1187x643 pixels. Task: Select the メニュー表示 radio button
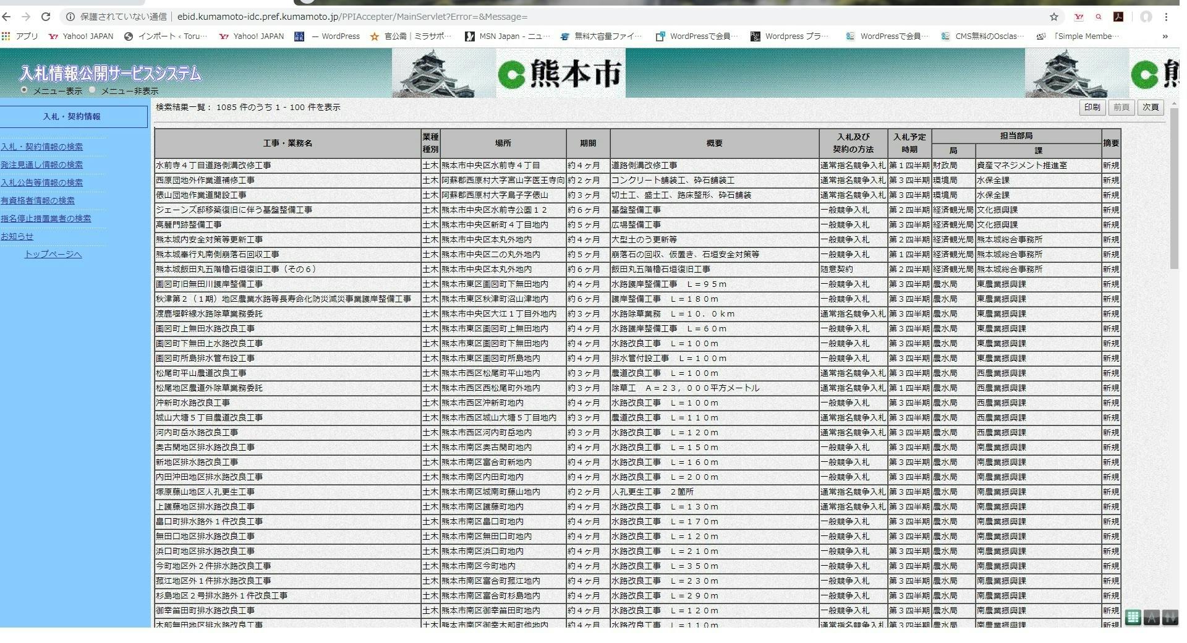[x=25, y=90]
